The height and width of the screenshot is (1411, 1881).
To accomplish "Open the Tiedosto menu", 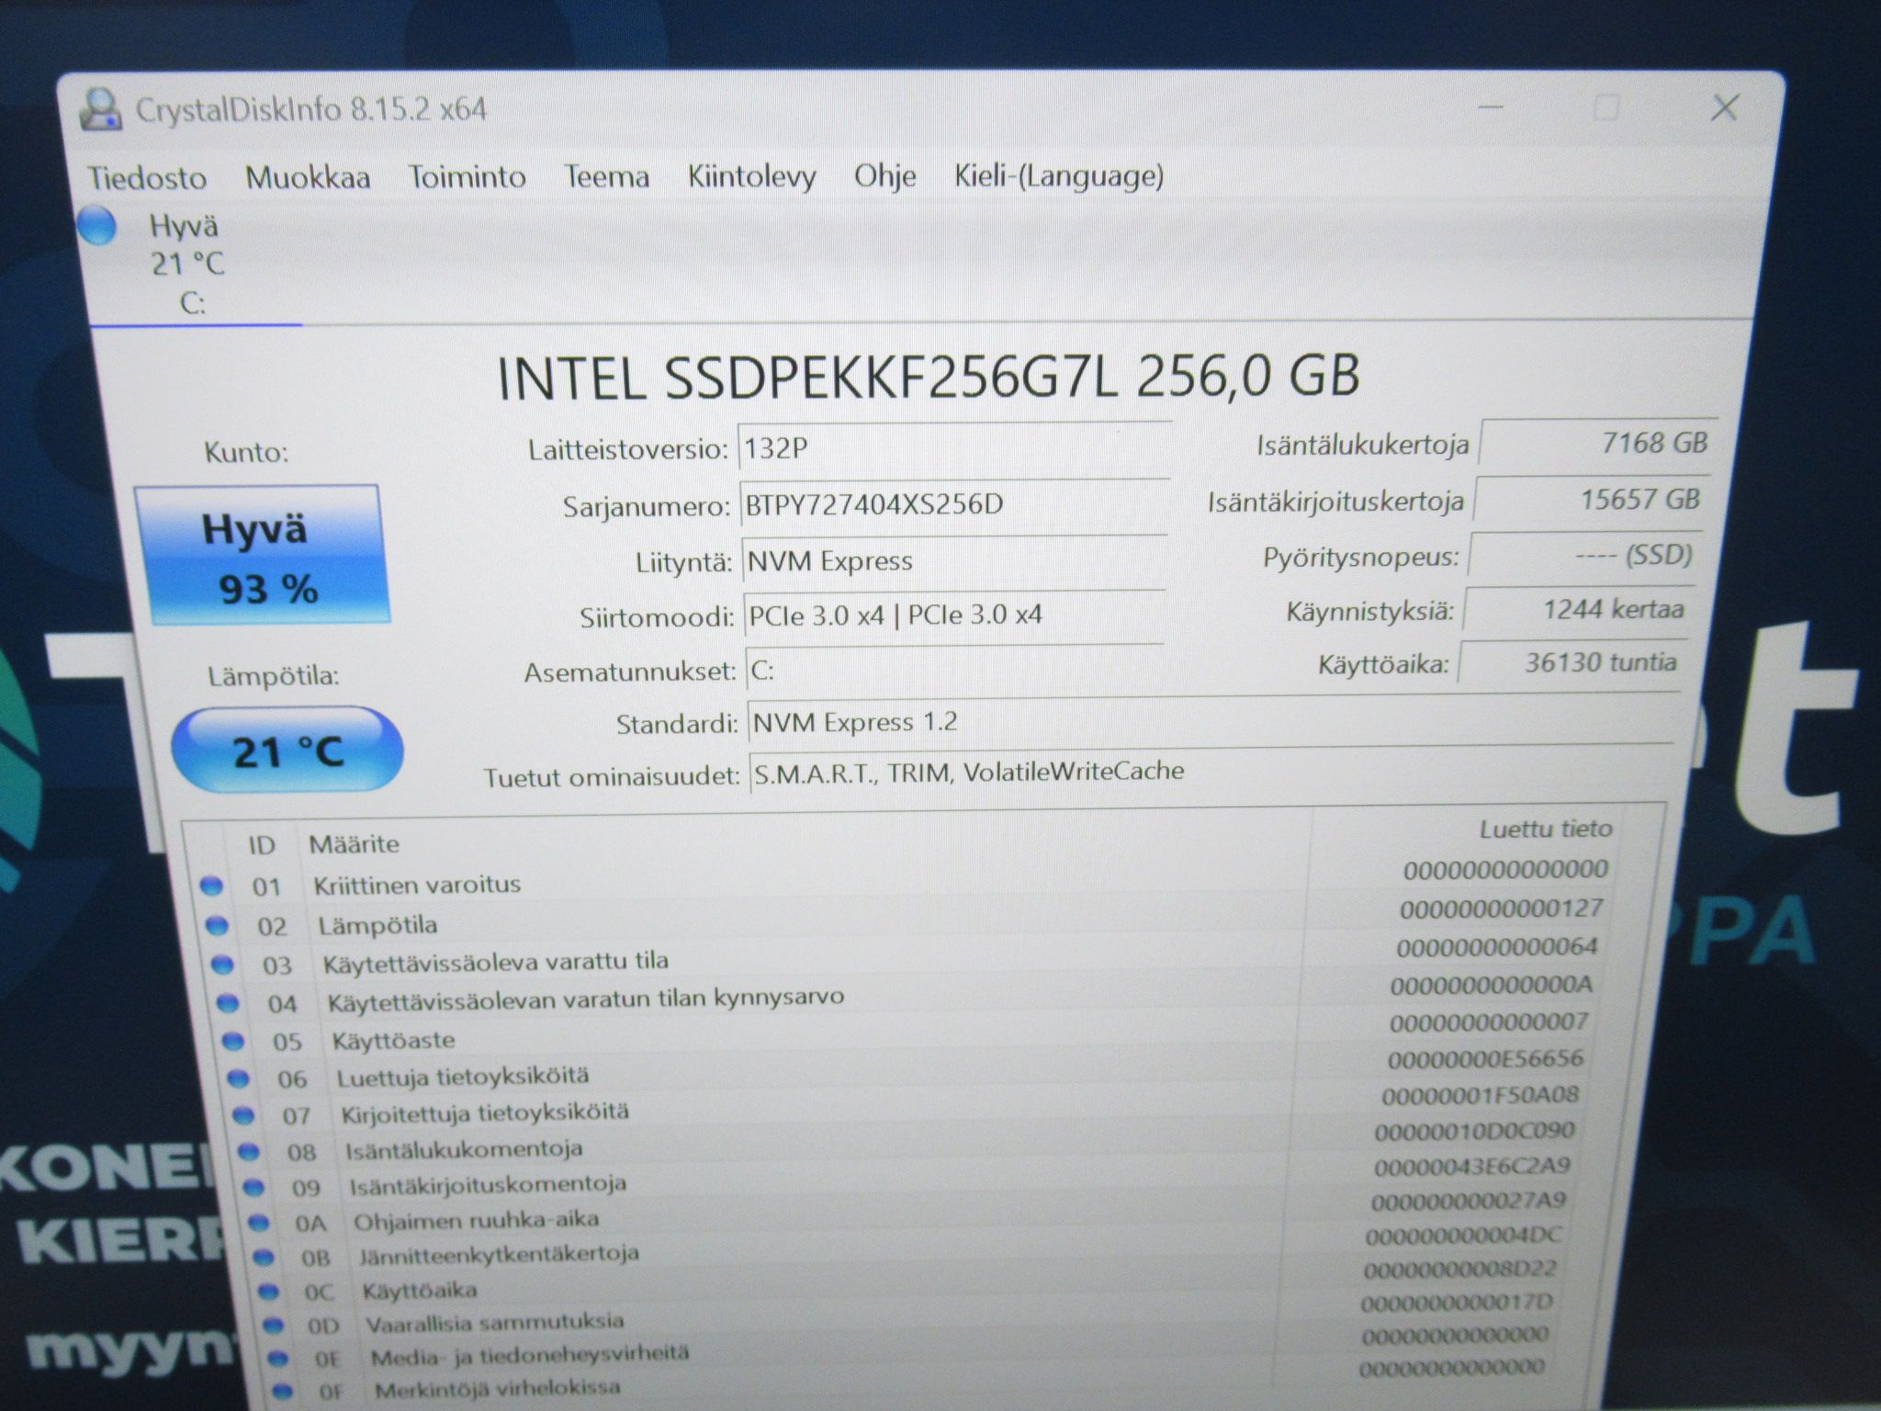I will [x=147, y=177].
